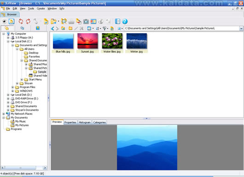Collapse the All Users folder node
This screenshot has height=177, width=244.
(x=17, y=49)
